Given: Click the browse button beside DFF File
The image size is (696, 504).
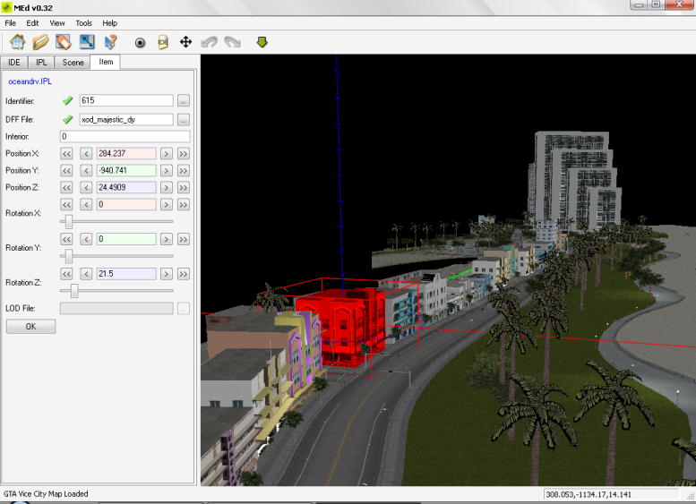Looking at the screenshot, I should coord(183,120).
